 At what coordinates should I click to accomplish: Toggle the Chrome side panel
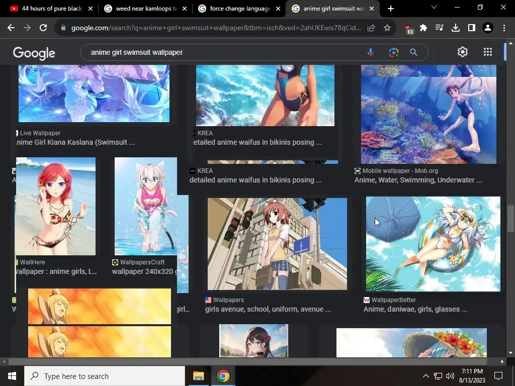(472, 28)
